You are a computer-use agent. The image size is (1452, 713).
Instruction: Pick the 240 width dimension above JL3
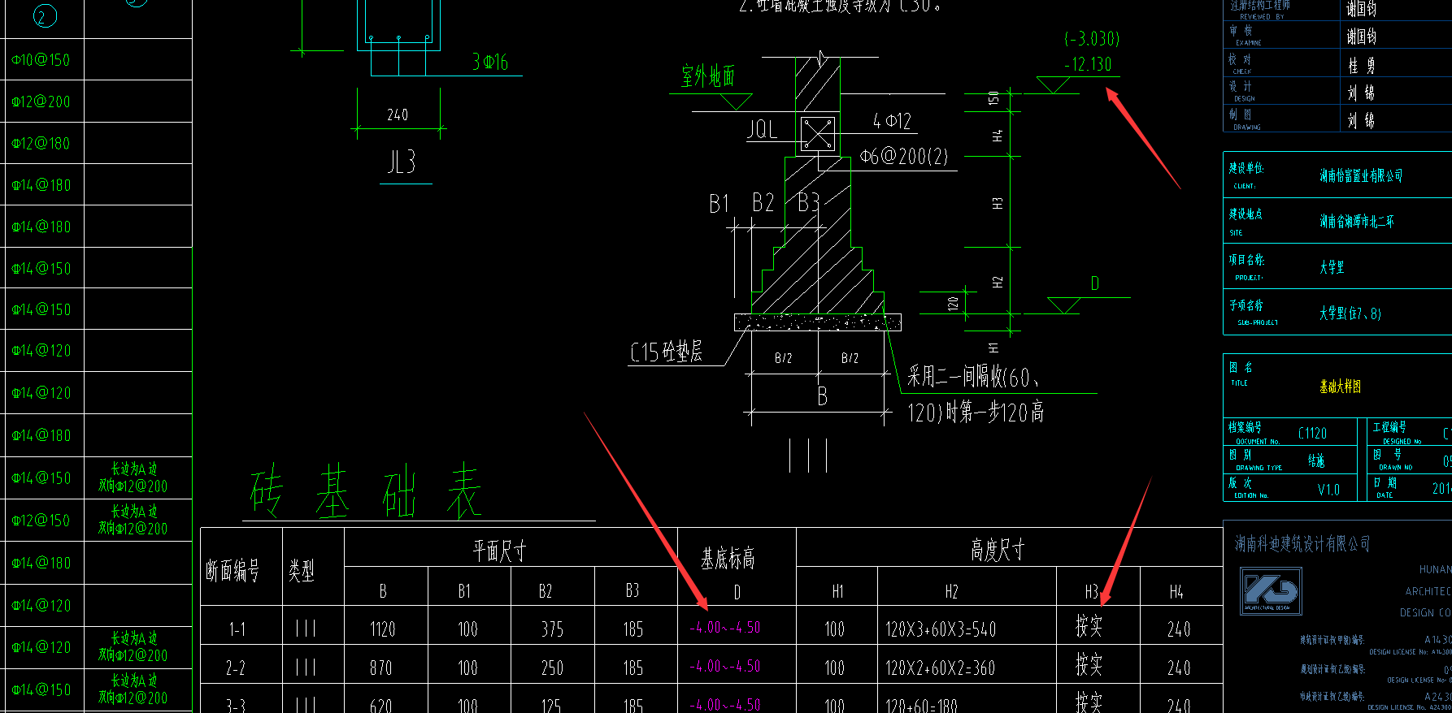(x=398, y=115)
